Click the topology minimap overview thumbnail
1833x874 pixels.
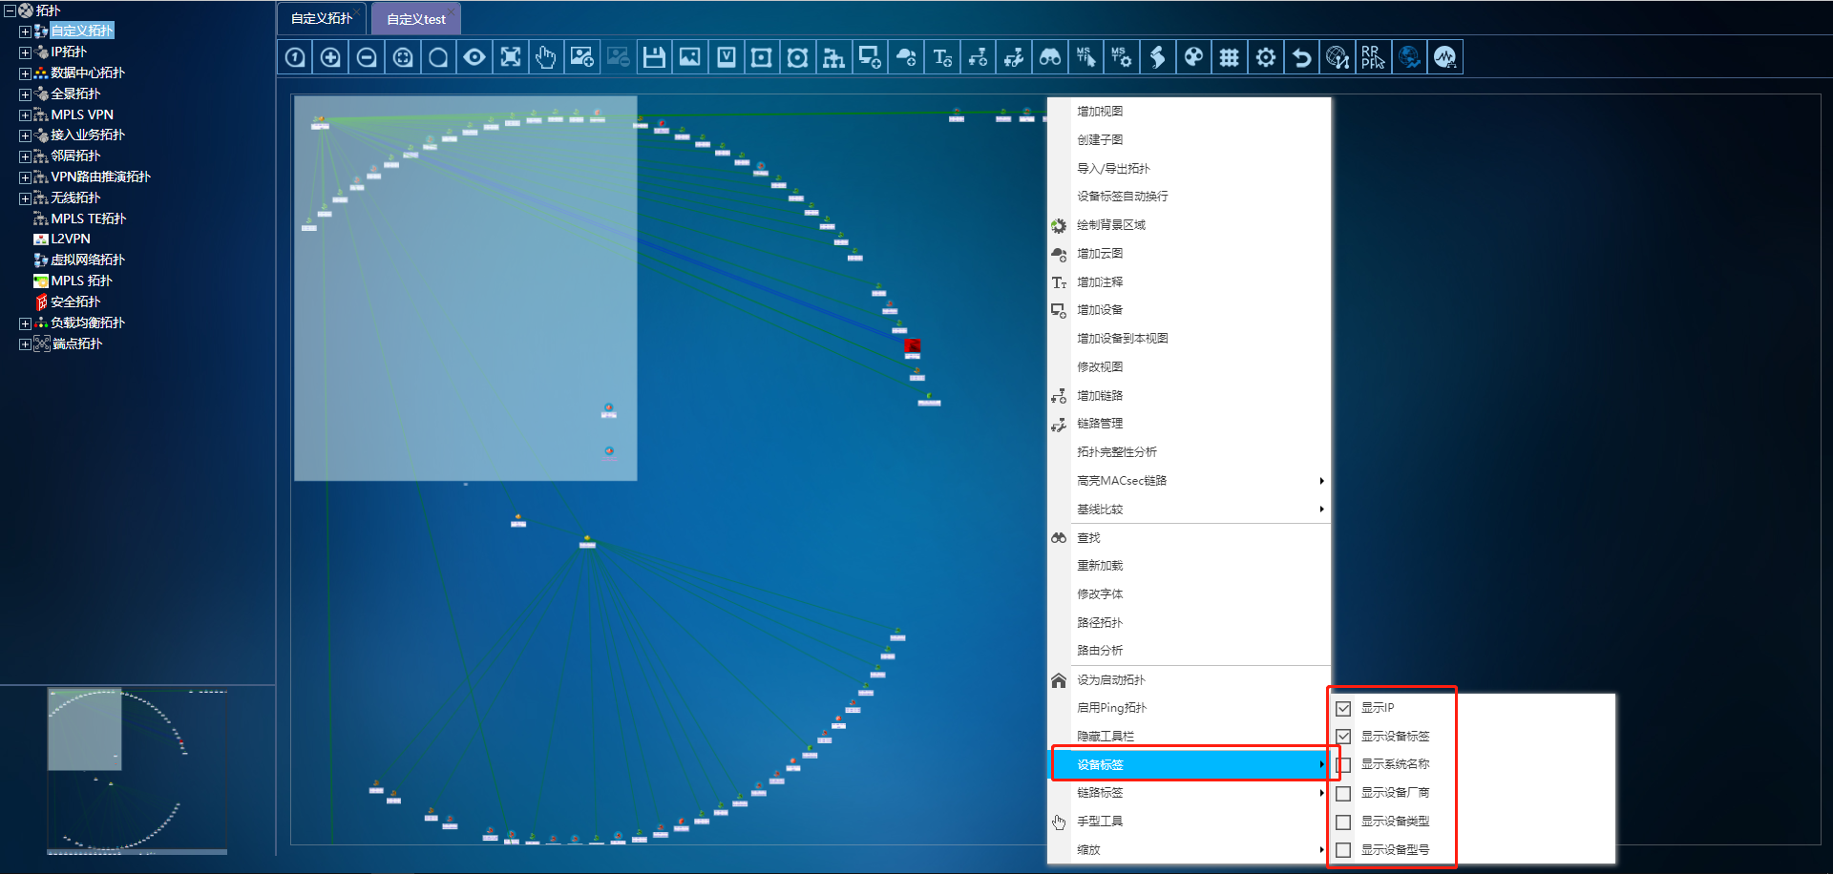[137, 770]
